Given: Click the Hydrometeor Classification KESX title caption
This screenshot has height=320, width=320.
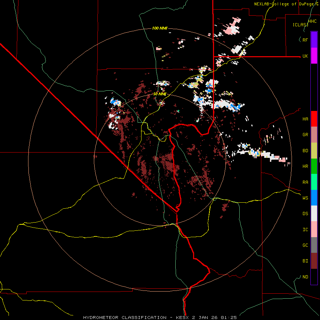Looking at the screenshot, I should coord(160,318).
